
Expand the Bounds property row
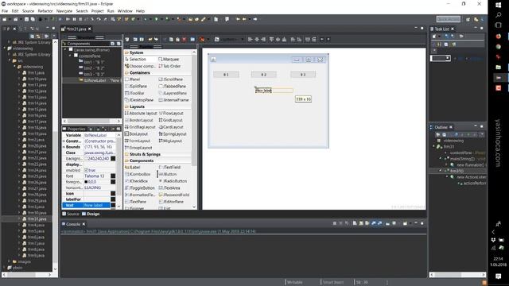64,147
